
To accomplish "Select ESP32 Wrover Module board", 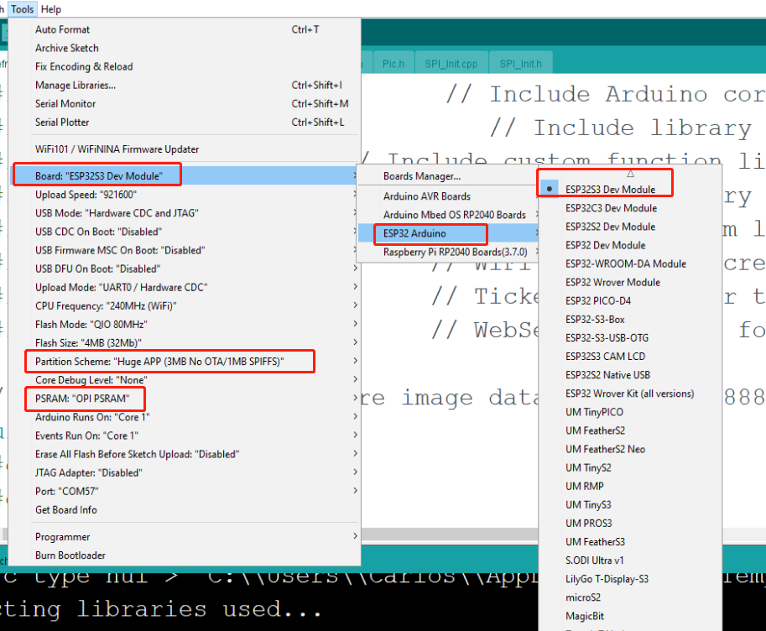I will 630,282.
